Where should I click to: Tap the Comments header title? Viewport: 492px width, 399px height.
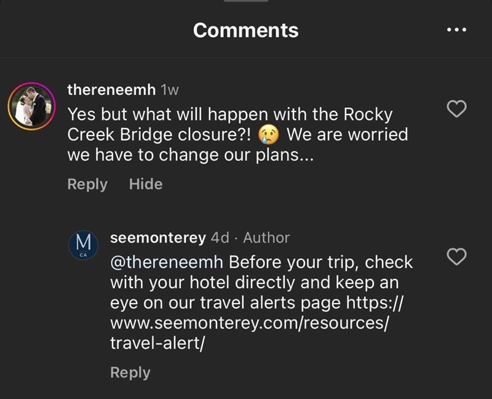(x=246, y=30)
